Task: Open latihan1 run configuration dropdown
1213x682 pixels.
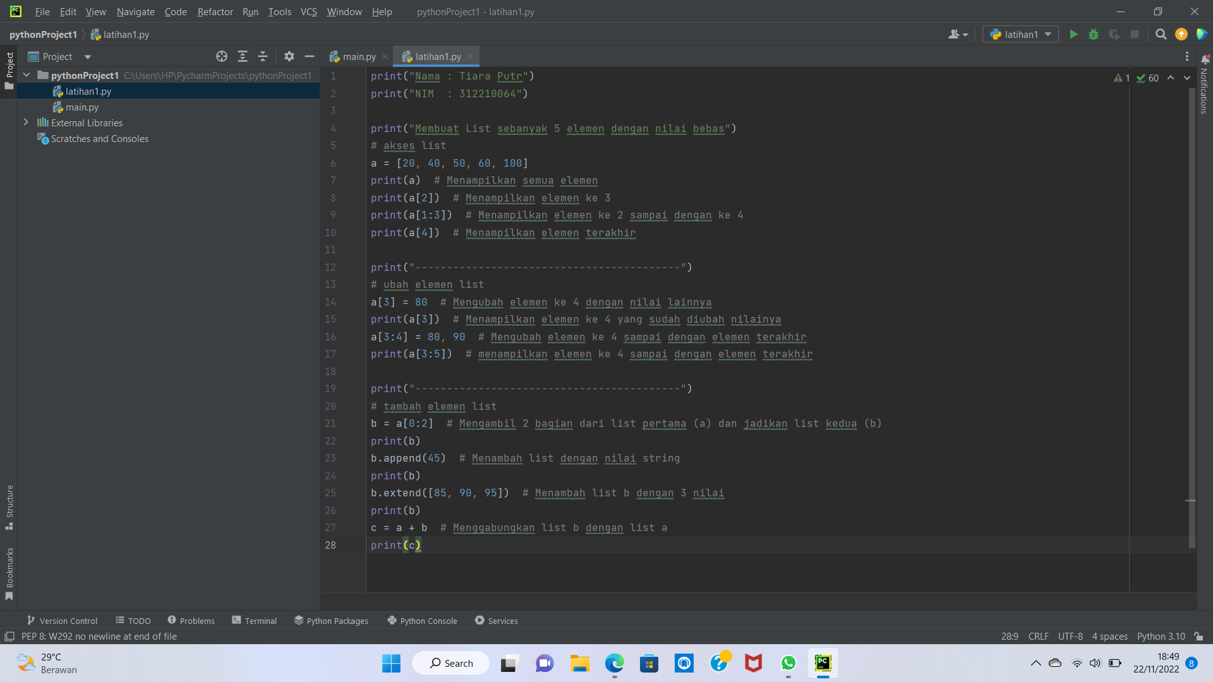Action: [1020, 34]
